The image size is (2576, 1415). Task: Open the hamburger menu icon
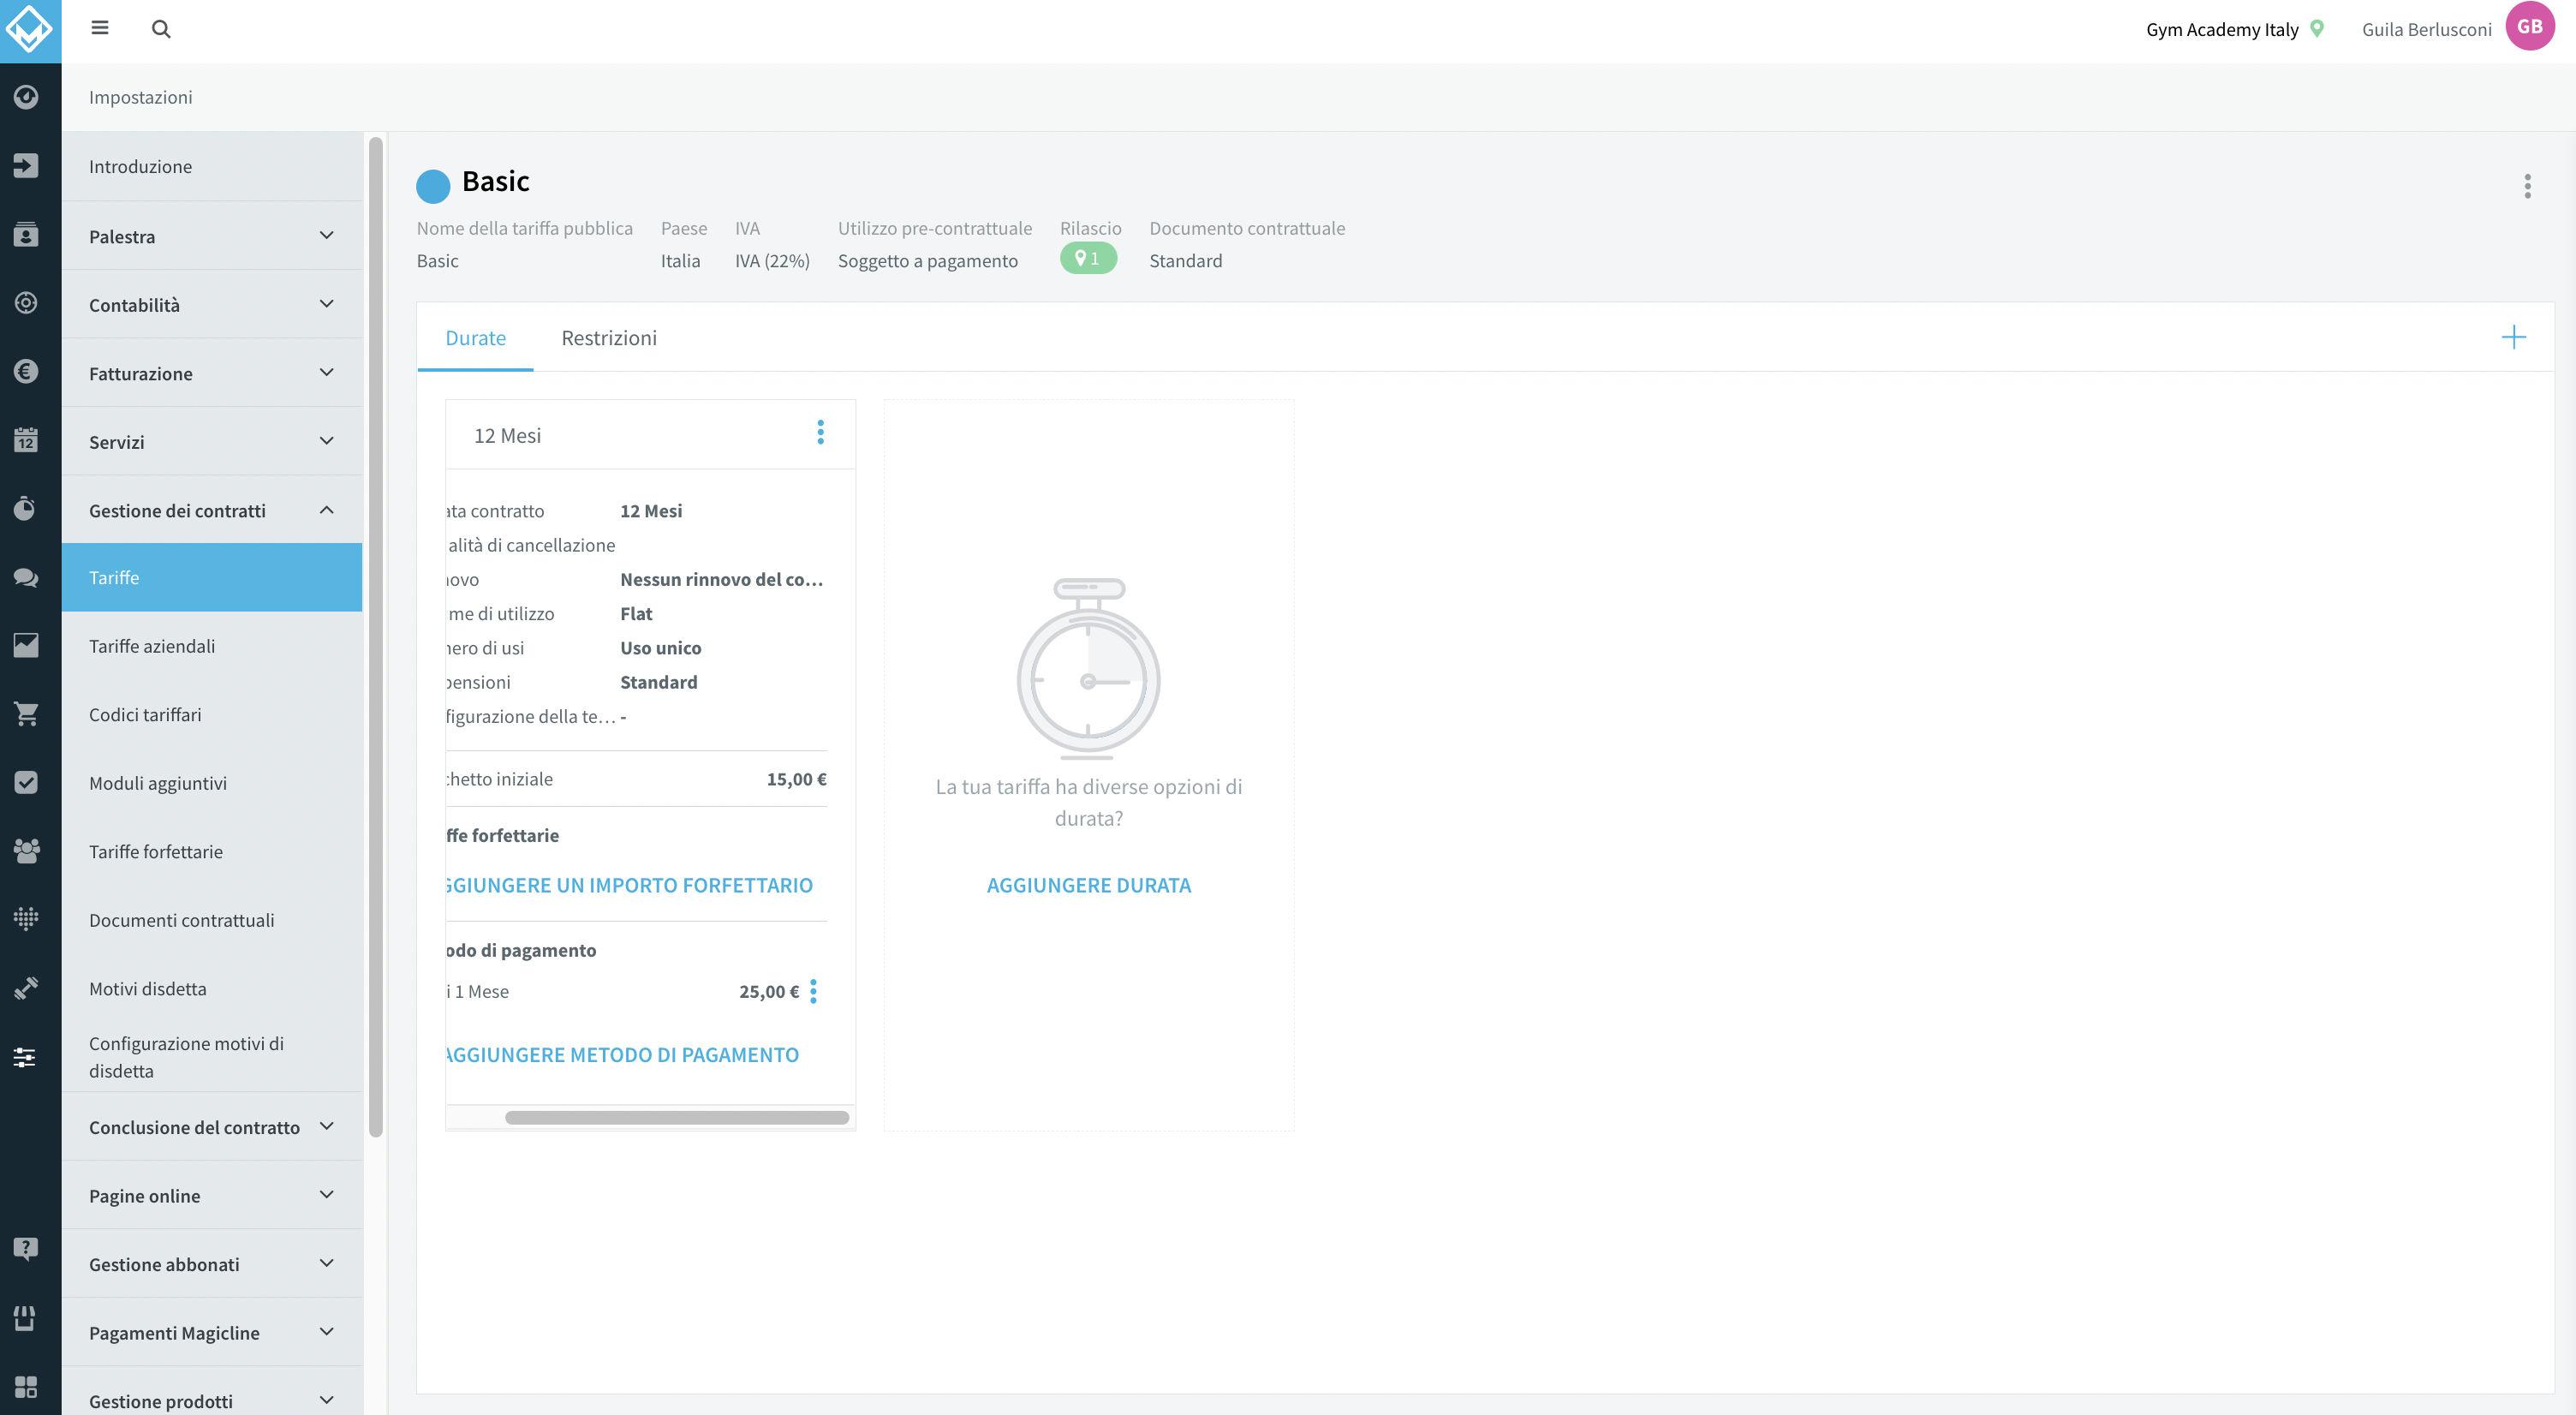coord(100,28)
